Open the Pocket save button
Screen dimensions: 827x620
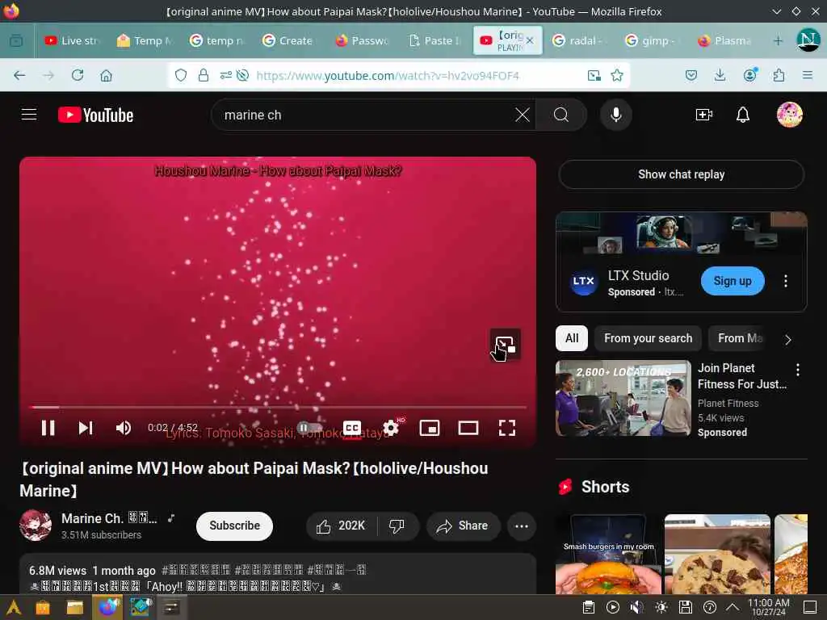click(691, 75)
